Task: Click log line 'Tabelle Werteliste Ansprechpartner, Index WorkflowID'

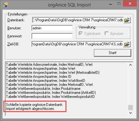Action: [46, 81]
